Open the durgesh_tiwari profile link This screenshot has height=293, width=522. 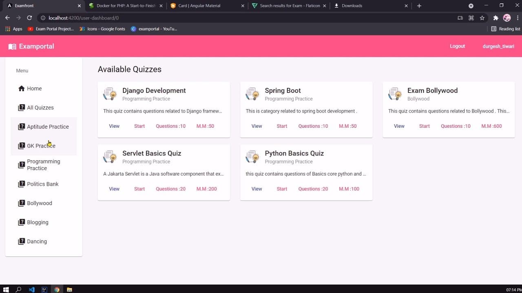pos(498,46)
